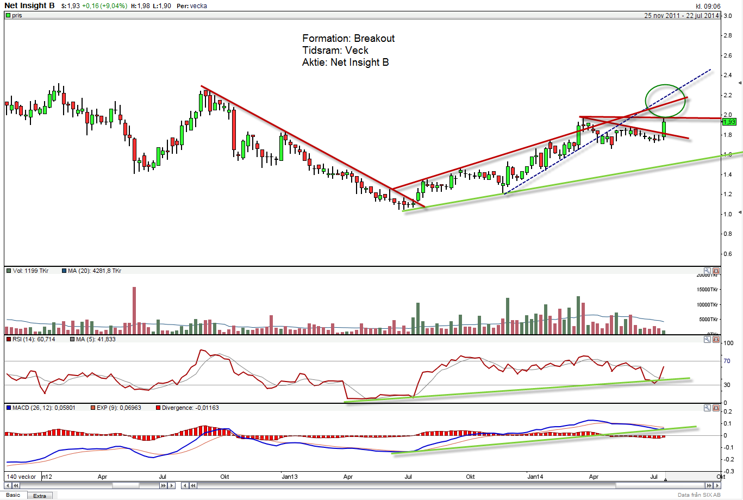
Task: Click the Vol legend color swatch
Action: coord(8,271)
